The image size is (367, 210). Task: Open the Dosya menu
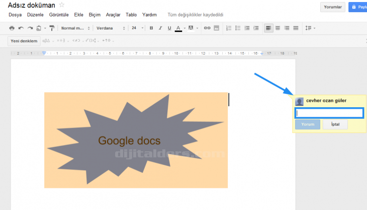coord(15,15)
